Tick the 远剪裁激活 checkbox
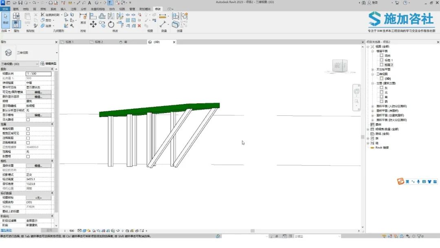This screenshot has height=248, width=440. 28,143
